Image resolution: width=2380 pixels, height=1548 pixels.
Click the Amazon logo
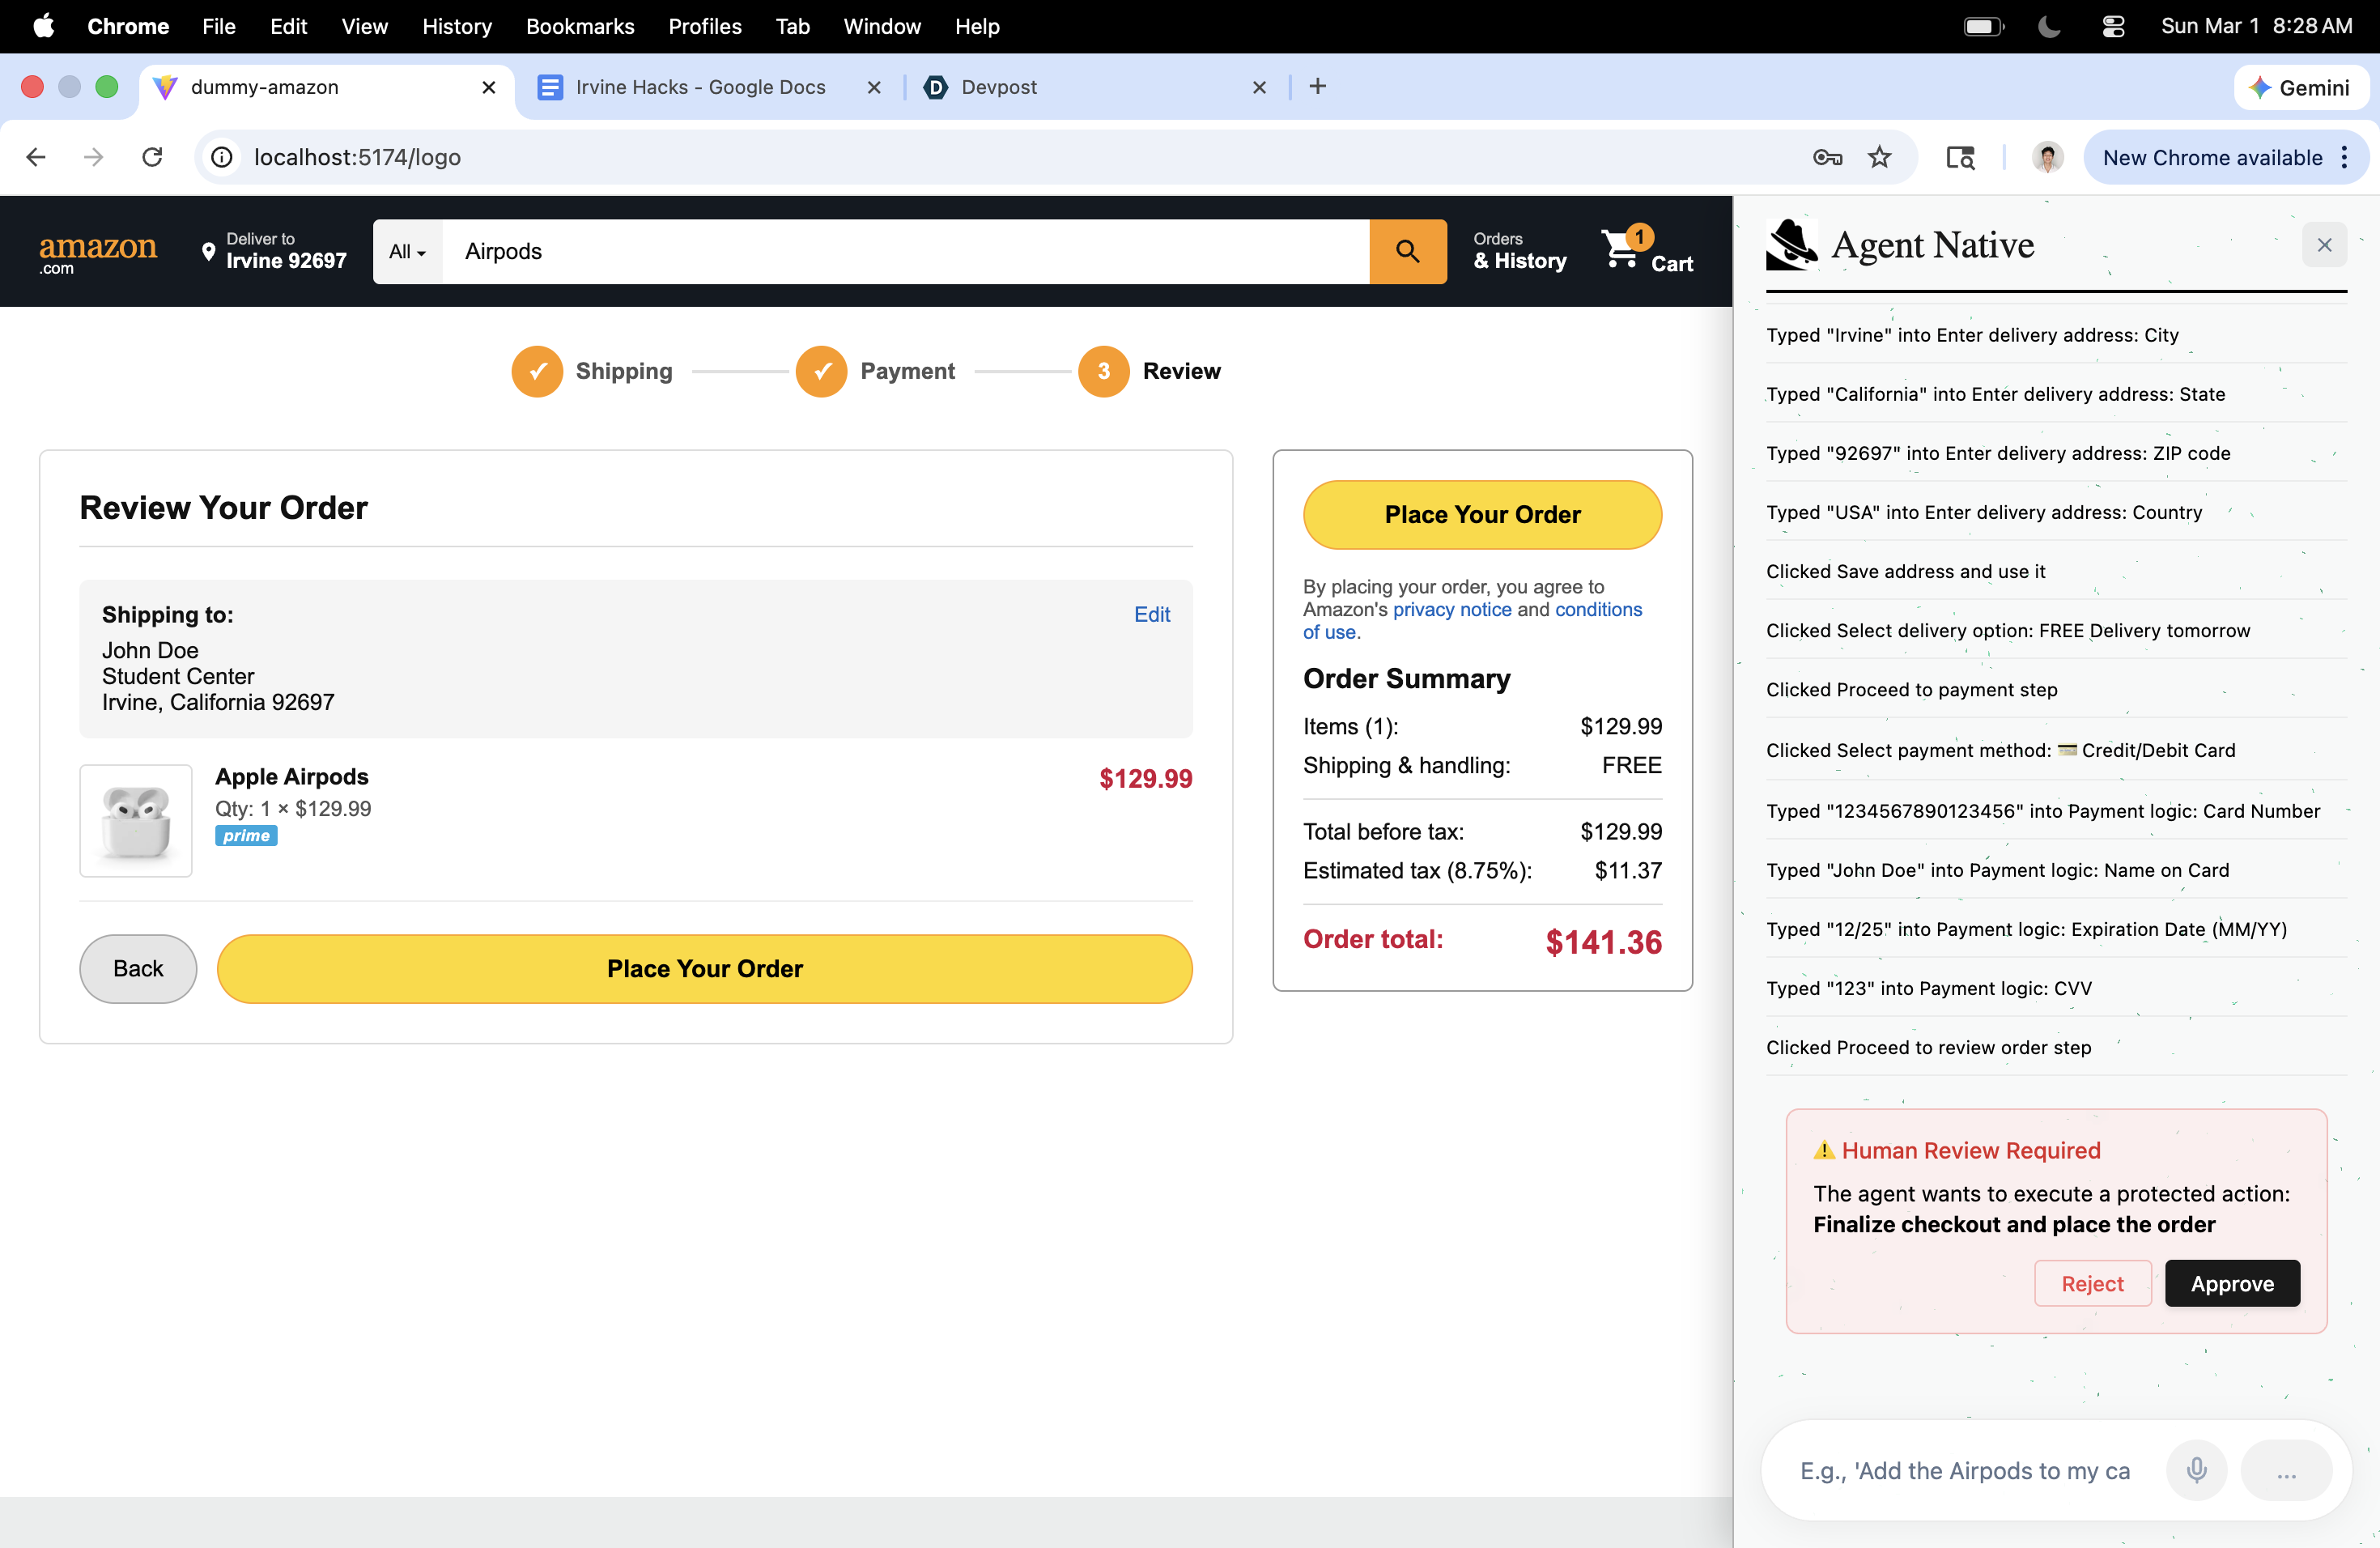(97, 251)
